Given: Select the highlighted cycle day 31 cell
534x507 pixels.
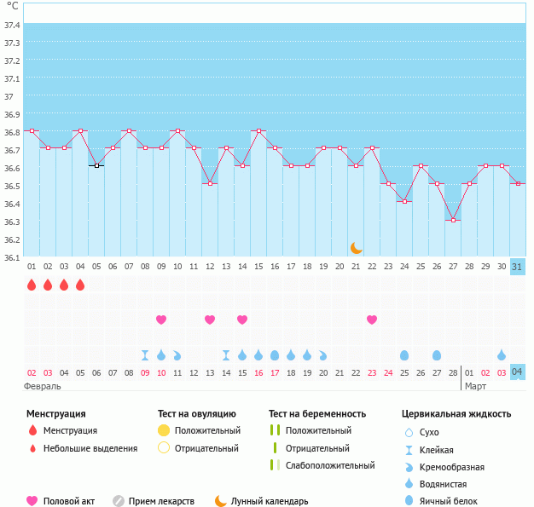Looking at the screenshot, I should tap(518, 267).
